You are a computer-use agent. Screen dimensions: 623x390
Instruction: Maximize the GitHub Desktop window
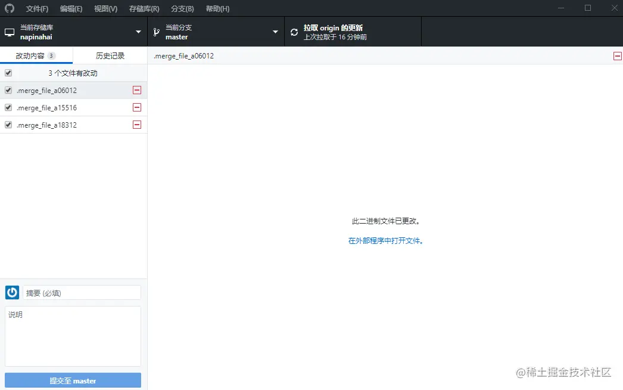coord(588,8)
